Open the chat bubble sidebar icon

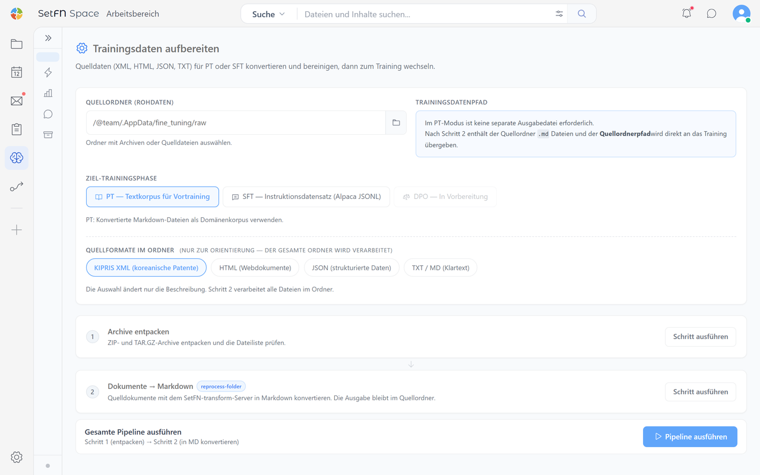(48, 114)
